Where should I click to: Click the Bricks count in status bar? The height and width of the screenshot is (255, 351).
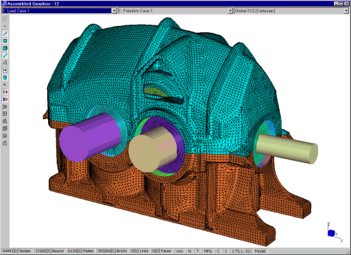click(x=112, y=251)
